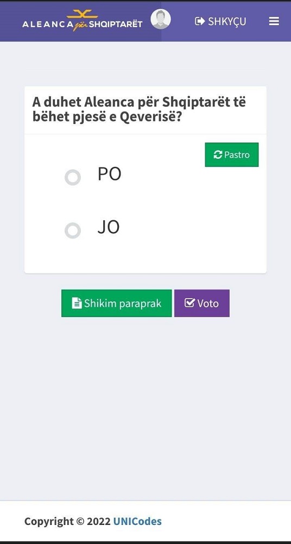Submit the vote with the Voto button

202,303
